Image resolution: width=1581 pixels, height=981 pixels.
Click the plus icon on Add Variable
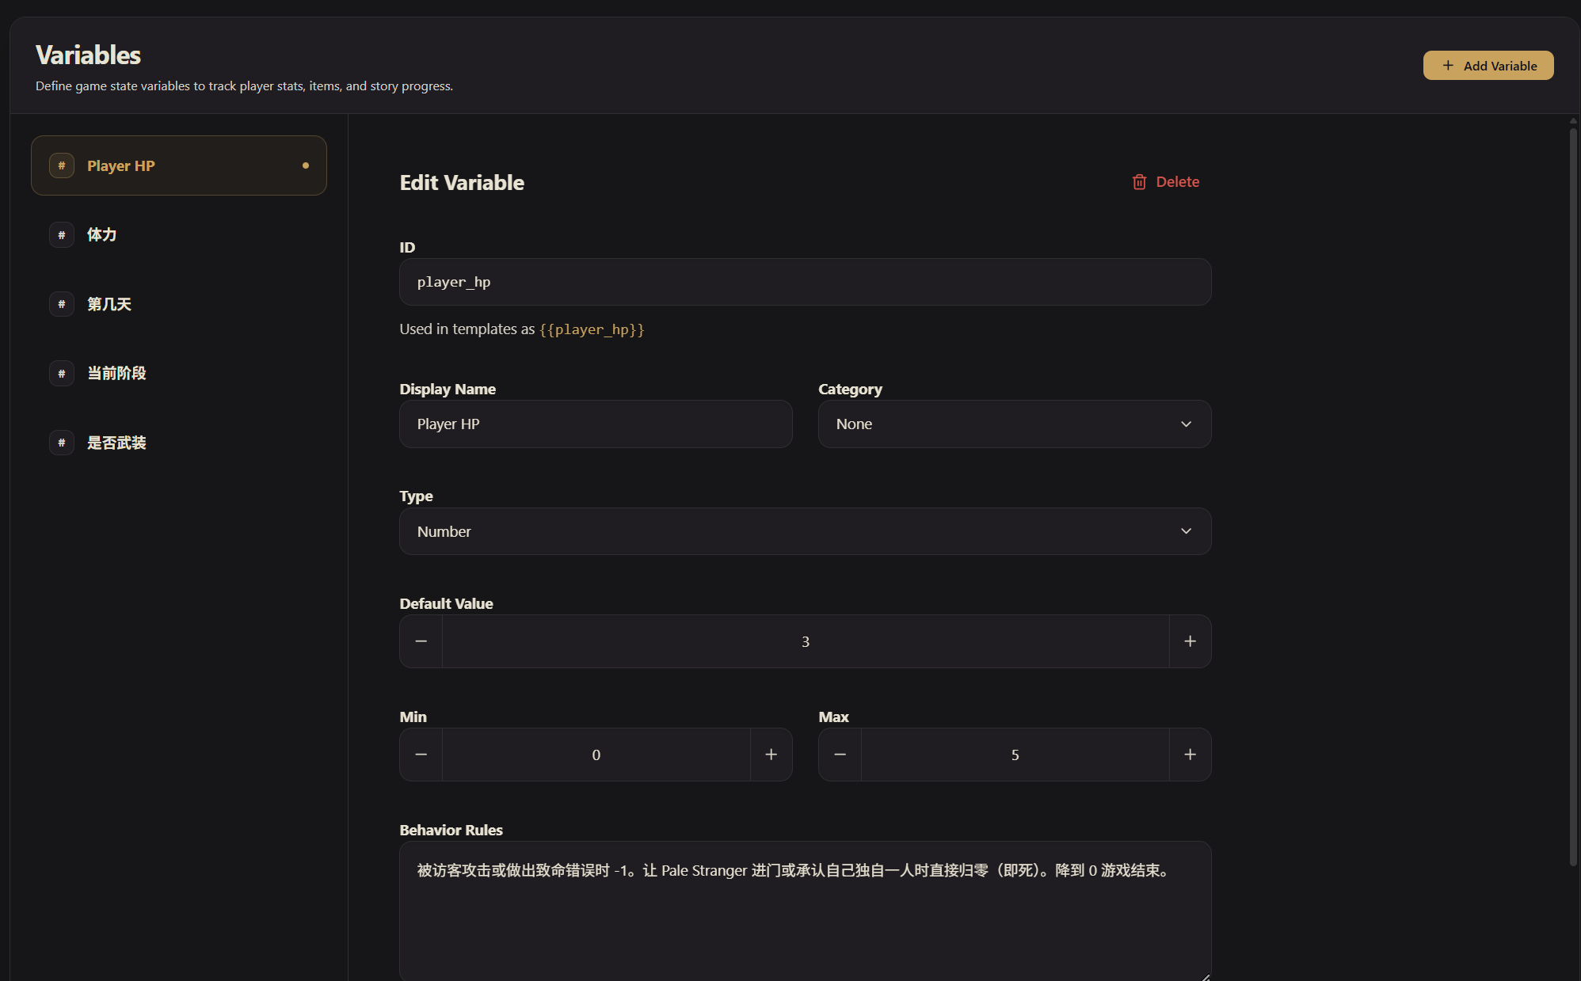[x=1448, y=66]
